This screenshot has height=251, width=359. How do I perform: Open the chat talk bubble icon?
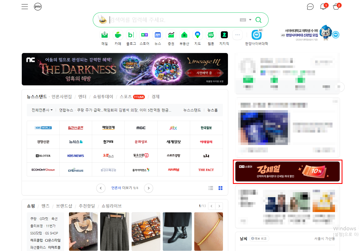[310, 7]
